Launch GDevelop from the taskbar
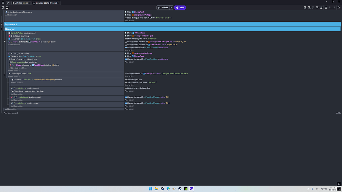342x192 pixels. click(x=191, y=189)
